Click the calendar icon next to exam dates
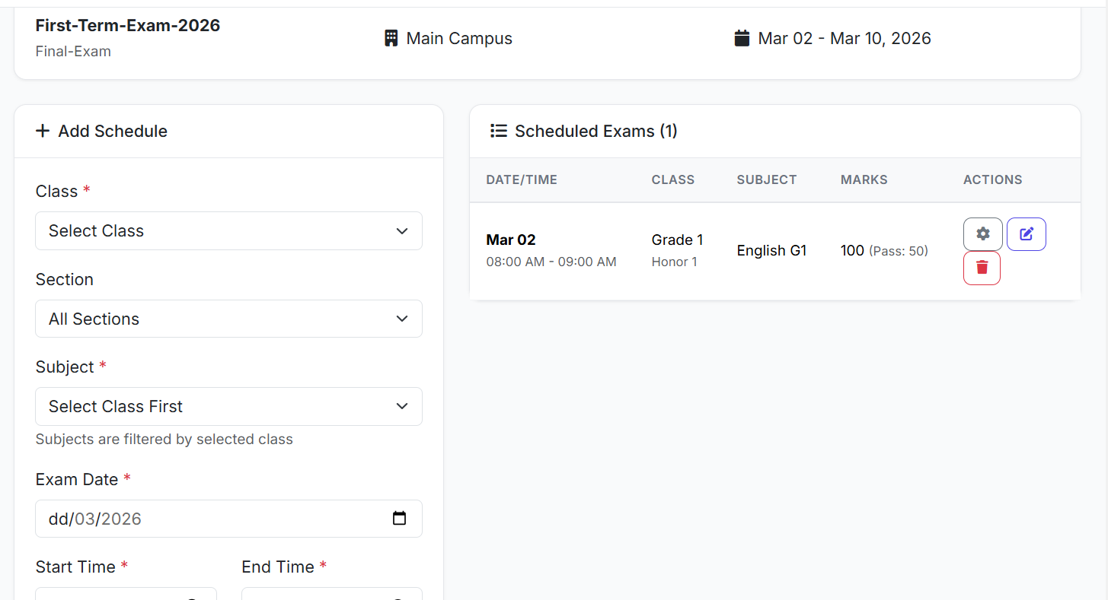1108x600 pixels. [742, 38]
